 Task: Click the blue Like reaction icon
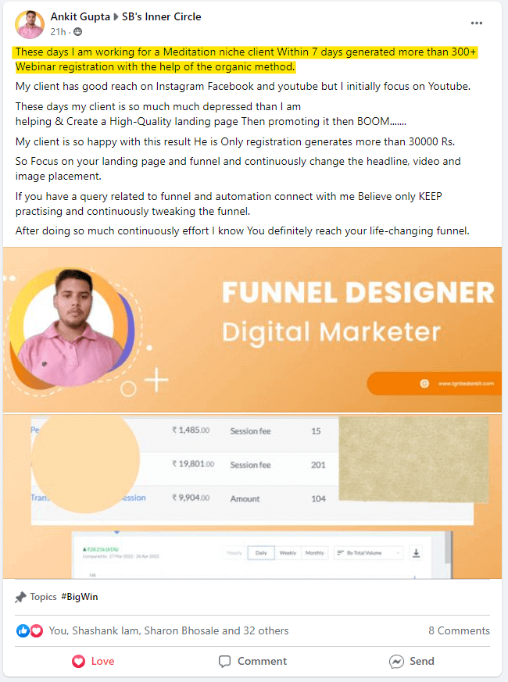point(23,630)
